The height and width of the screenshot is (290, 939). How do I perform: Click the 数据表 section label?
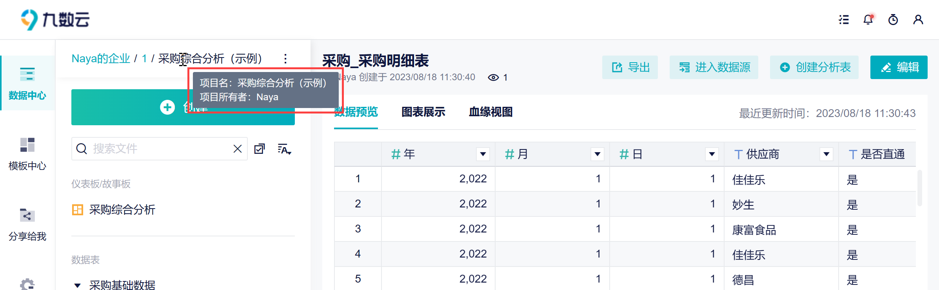pyautogui.click(x=85, y=259)
